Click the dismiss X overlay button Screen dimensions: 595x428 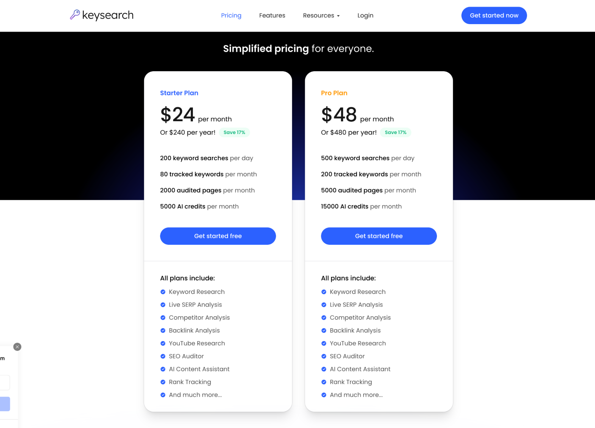pyautogui.click(x=17, y=347)
